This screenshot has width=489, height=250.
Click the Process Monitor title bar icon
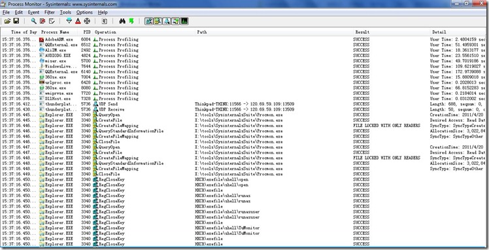3,4
